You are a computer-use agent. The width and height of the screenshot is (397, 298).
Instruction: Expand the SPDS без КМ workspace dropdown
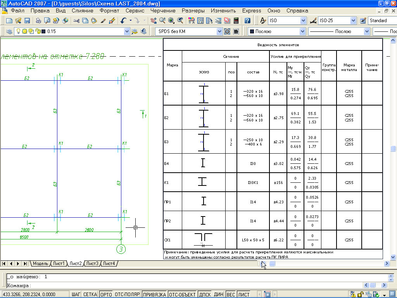click(219, 31)
